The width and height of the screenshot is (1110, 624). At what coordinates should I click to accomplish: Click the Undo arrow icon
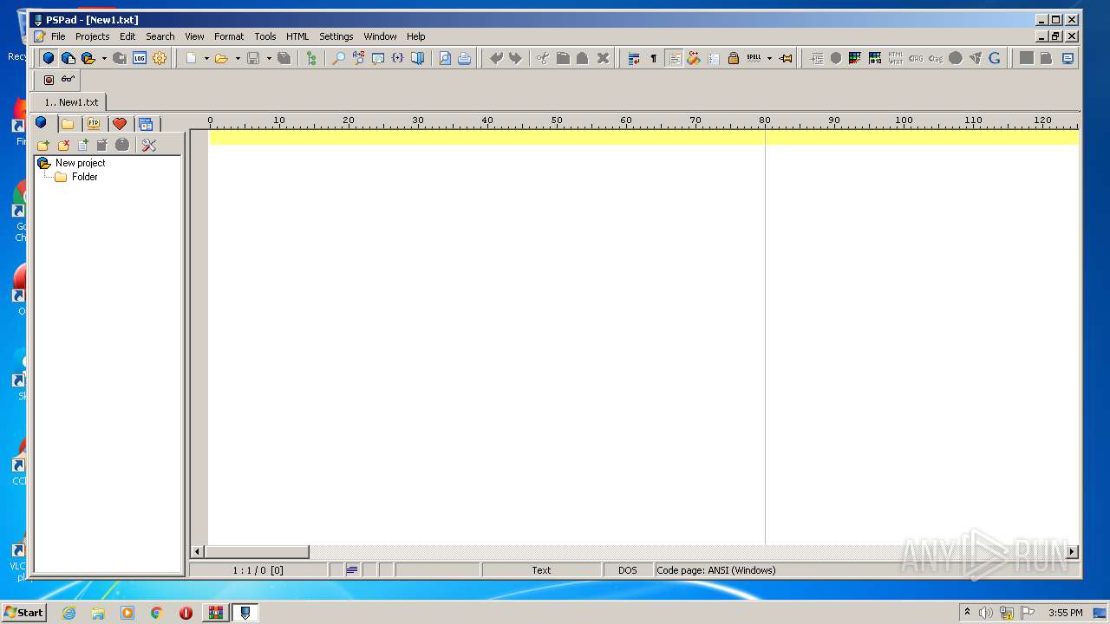pyautogui.click(x=496, y=58)
